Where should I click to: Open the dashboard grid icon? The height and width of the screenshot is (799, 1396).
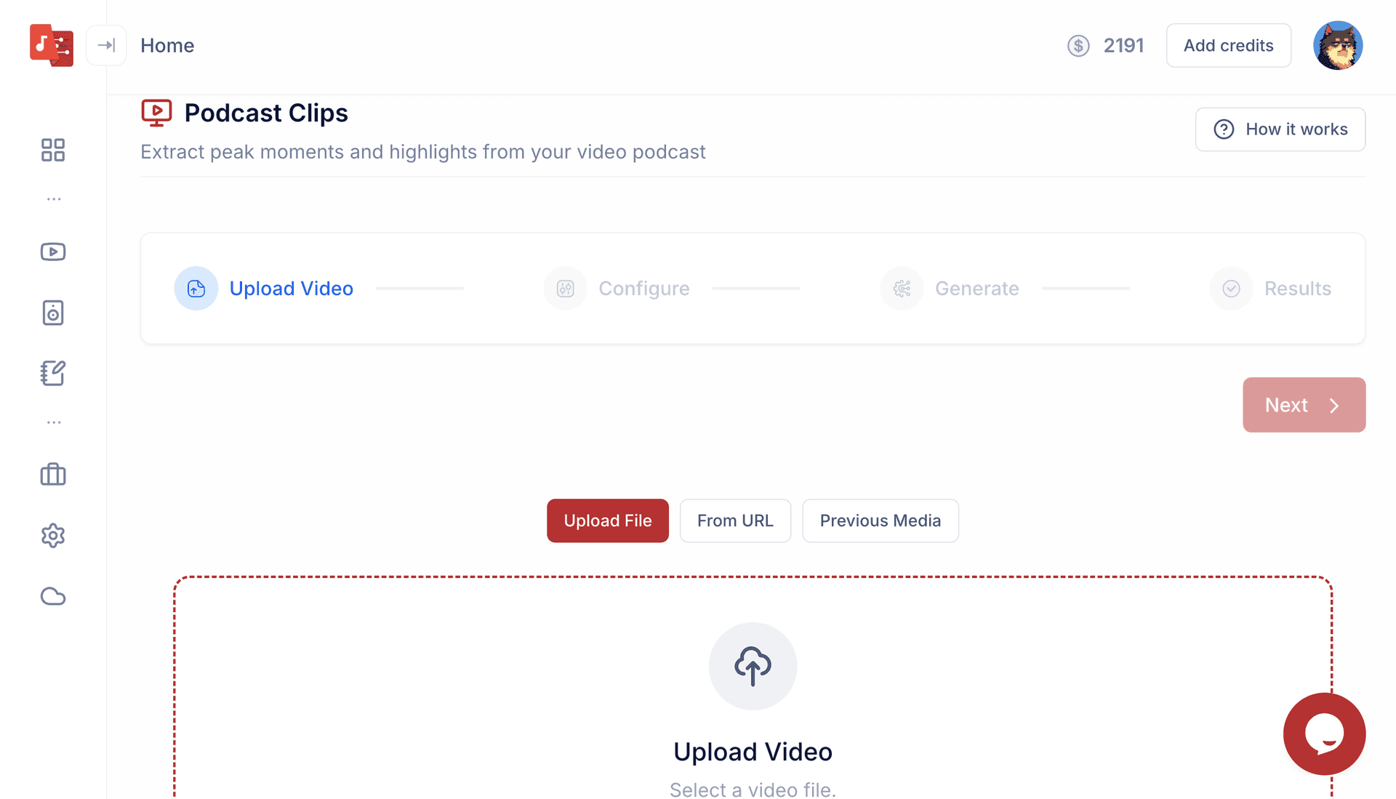coord(53,150)
